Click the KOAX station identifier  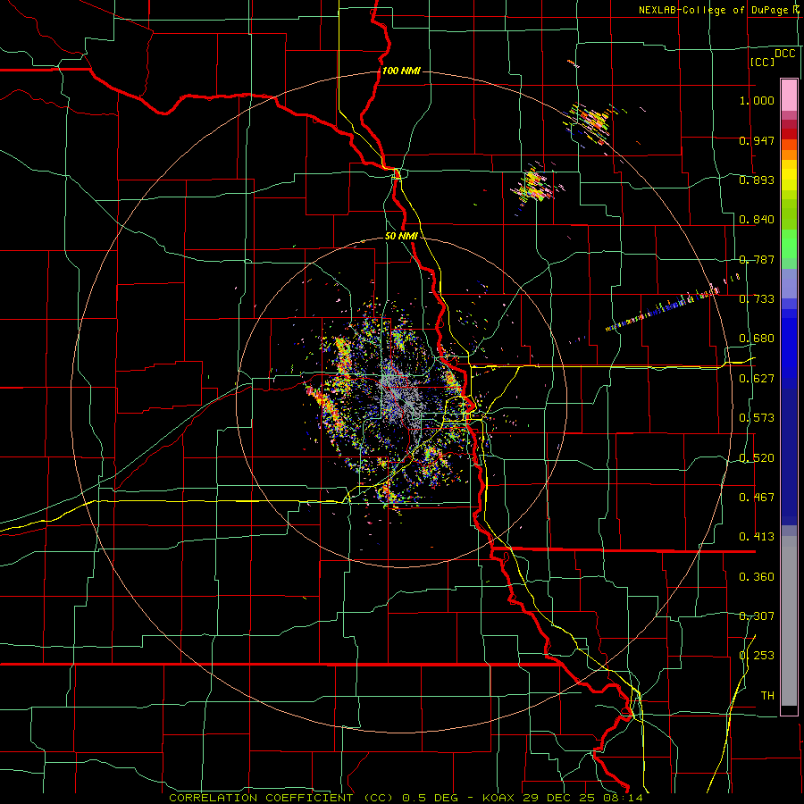click(x=498, y=798)
